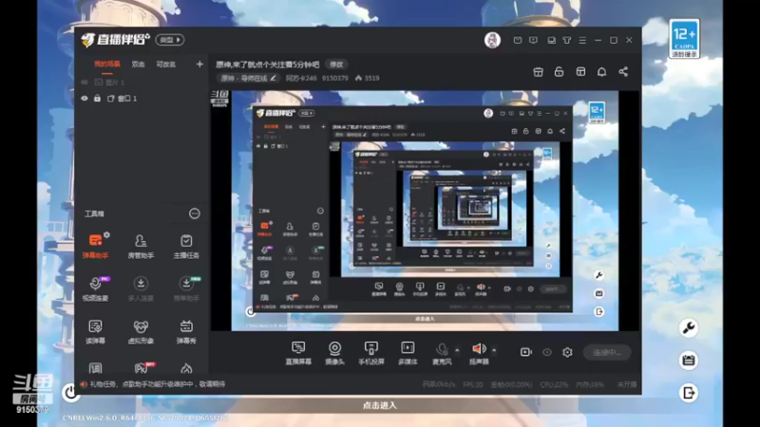Click the floating calendar icon
This screenshot has width=760, height=427.
pyautogui.click(x=688, y=361)
